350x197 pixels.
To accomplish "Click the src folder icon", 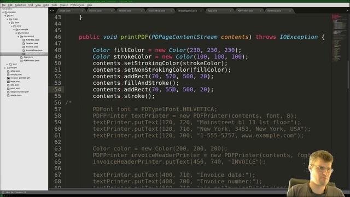I will click(8, 16).
